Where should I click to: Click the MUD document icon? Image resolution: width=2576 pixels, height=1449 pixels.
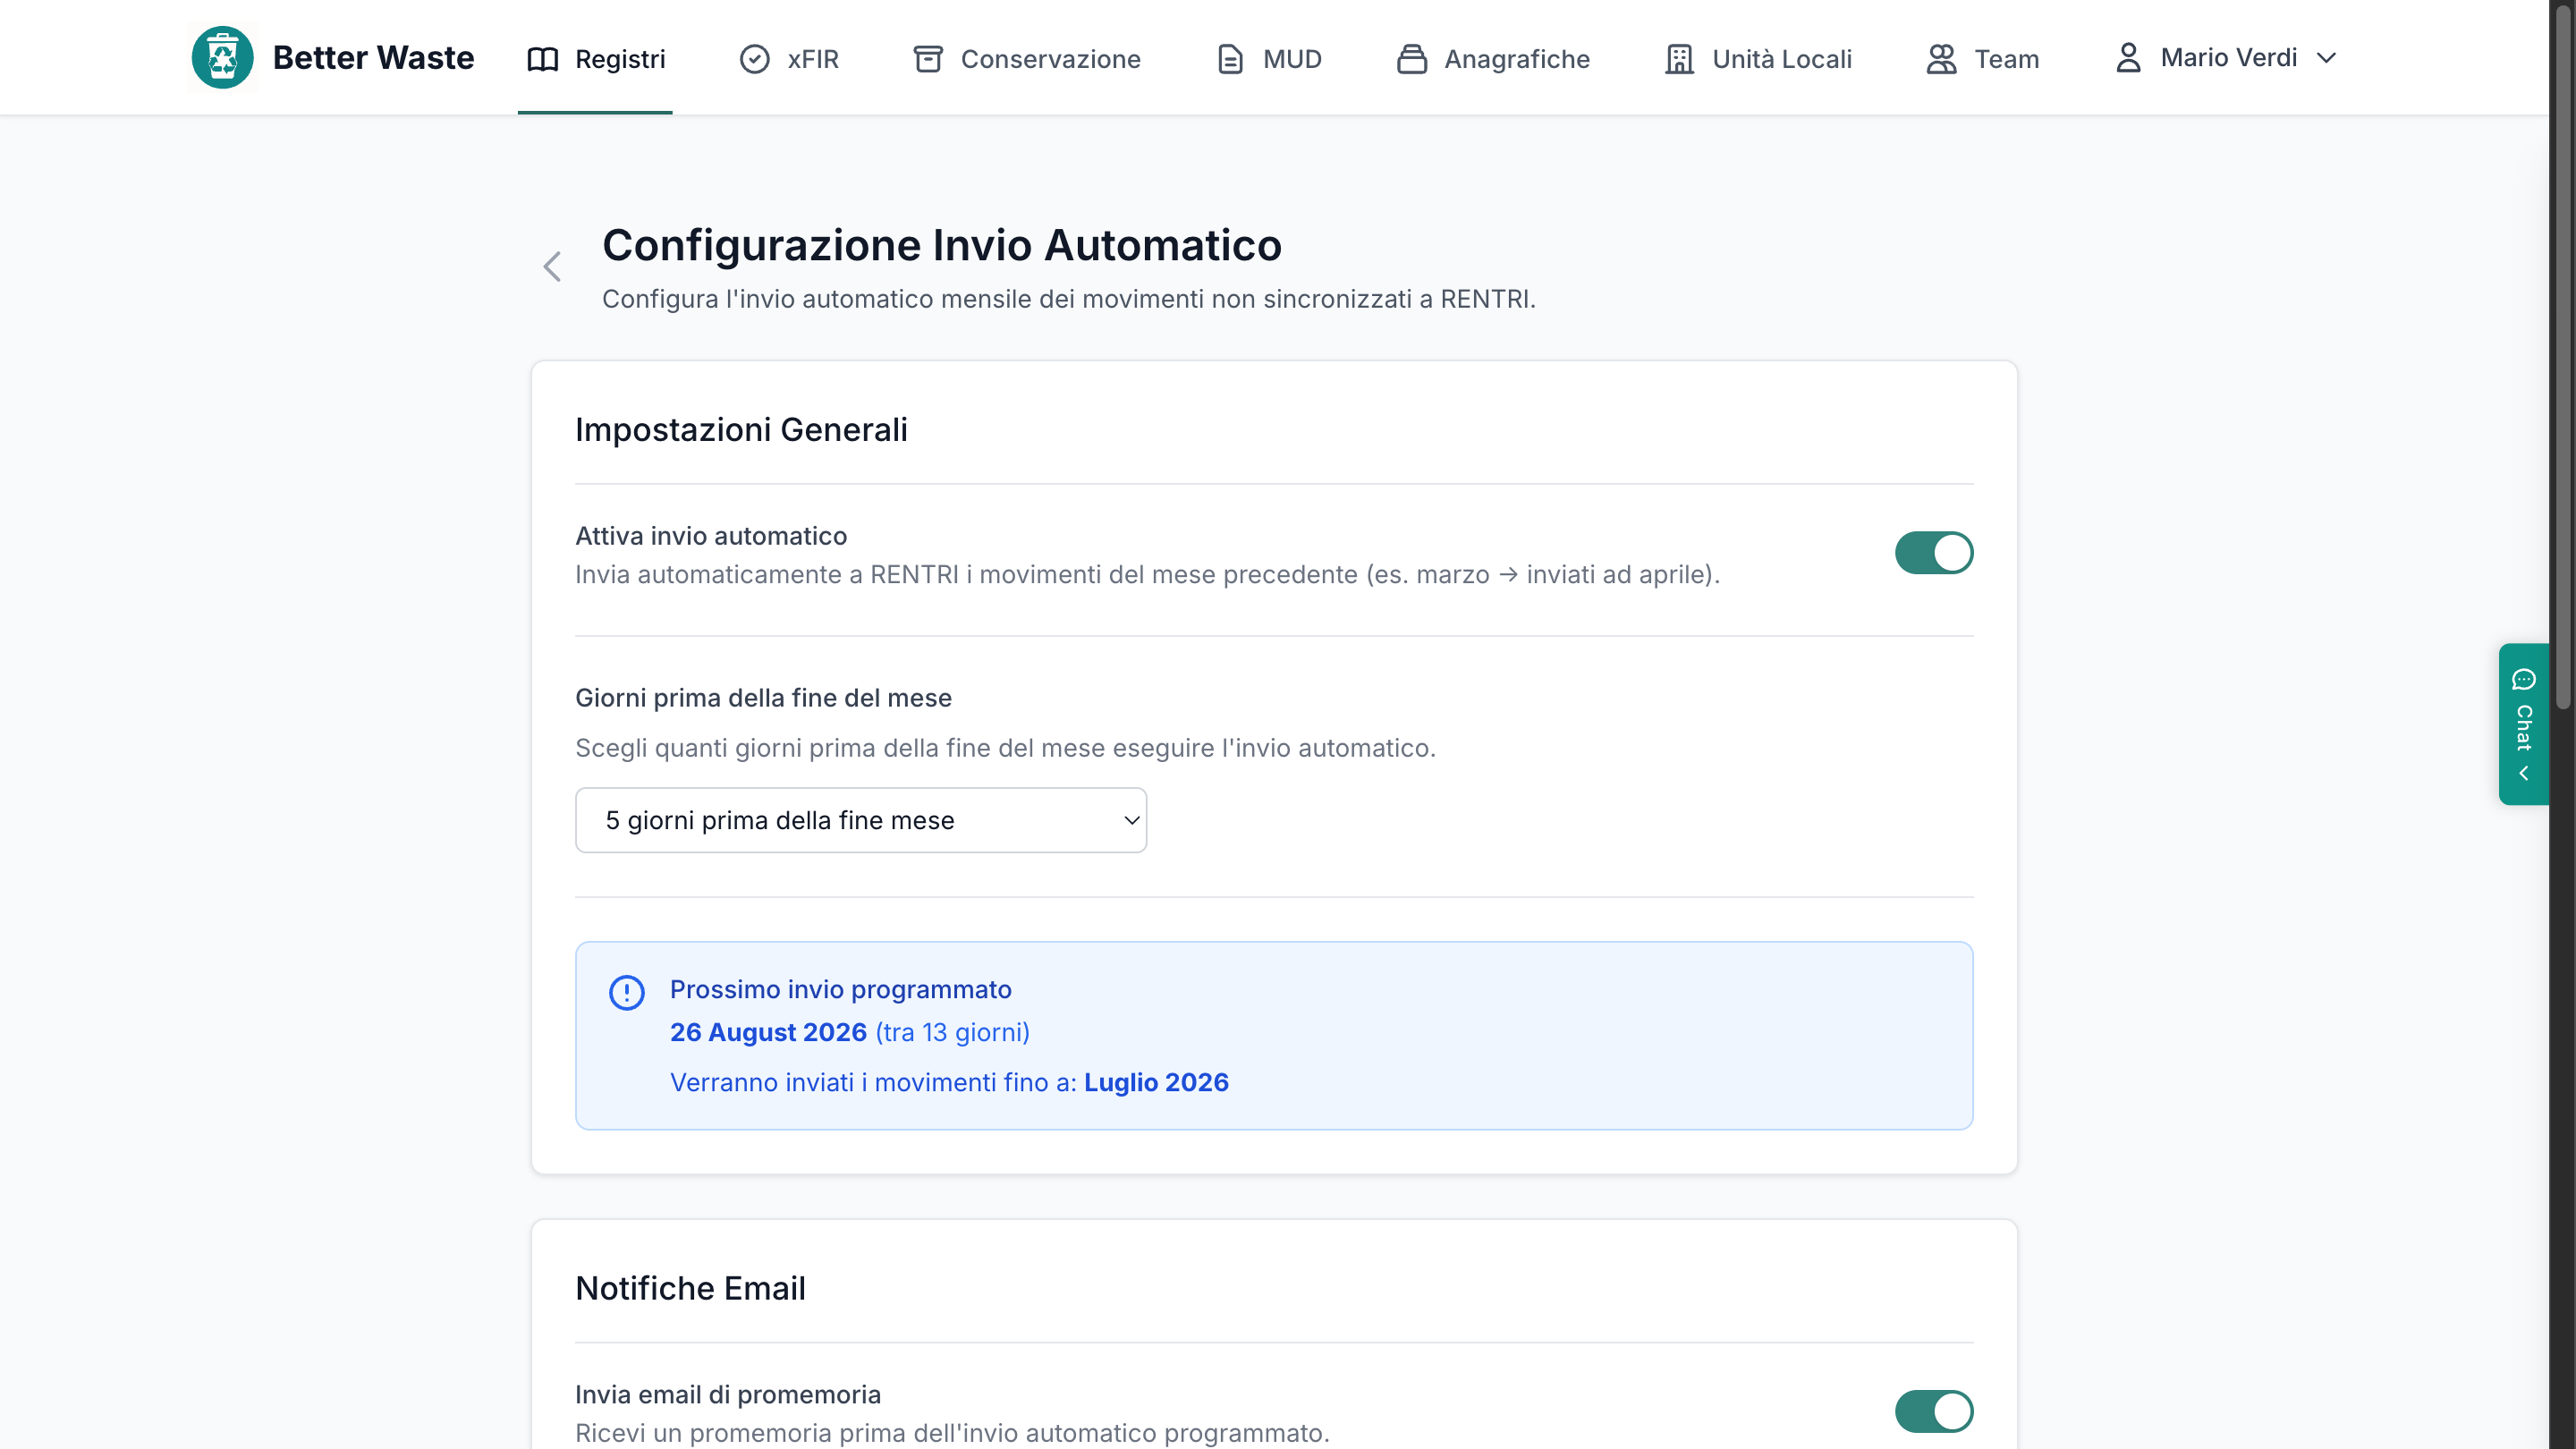pos(1230,59)
